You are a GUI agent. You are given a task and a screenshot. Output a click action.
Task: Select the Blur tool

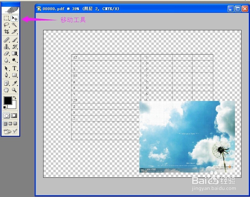pos(6,60)
